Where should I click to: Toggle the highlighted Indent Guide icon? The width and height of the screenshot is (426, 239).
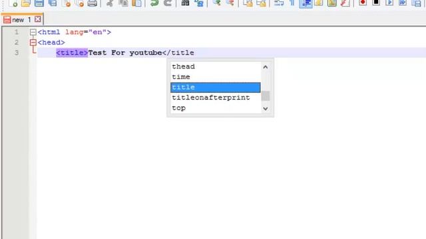click(306, 3)
